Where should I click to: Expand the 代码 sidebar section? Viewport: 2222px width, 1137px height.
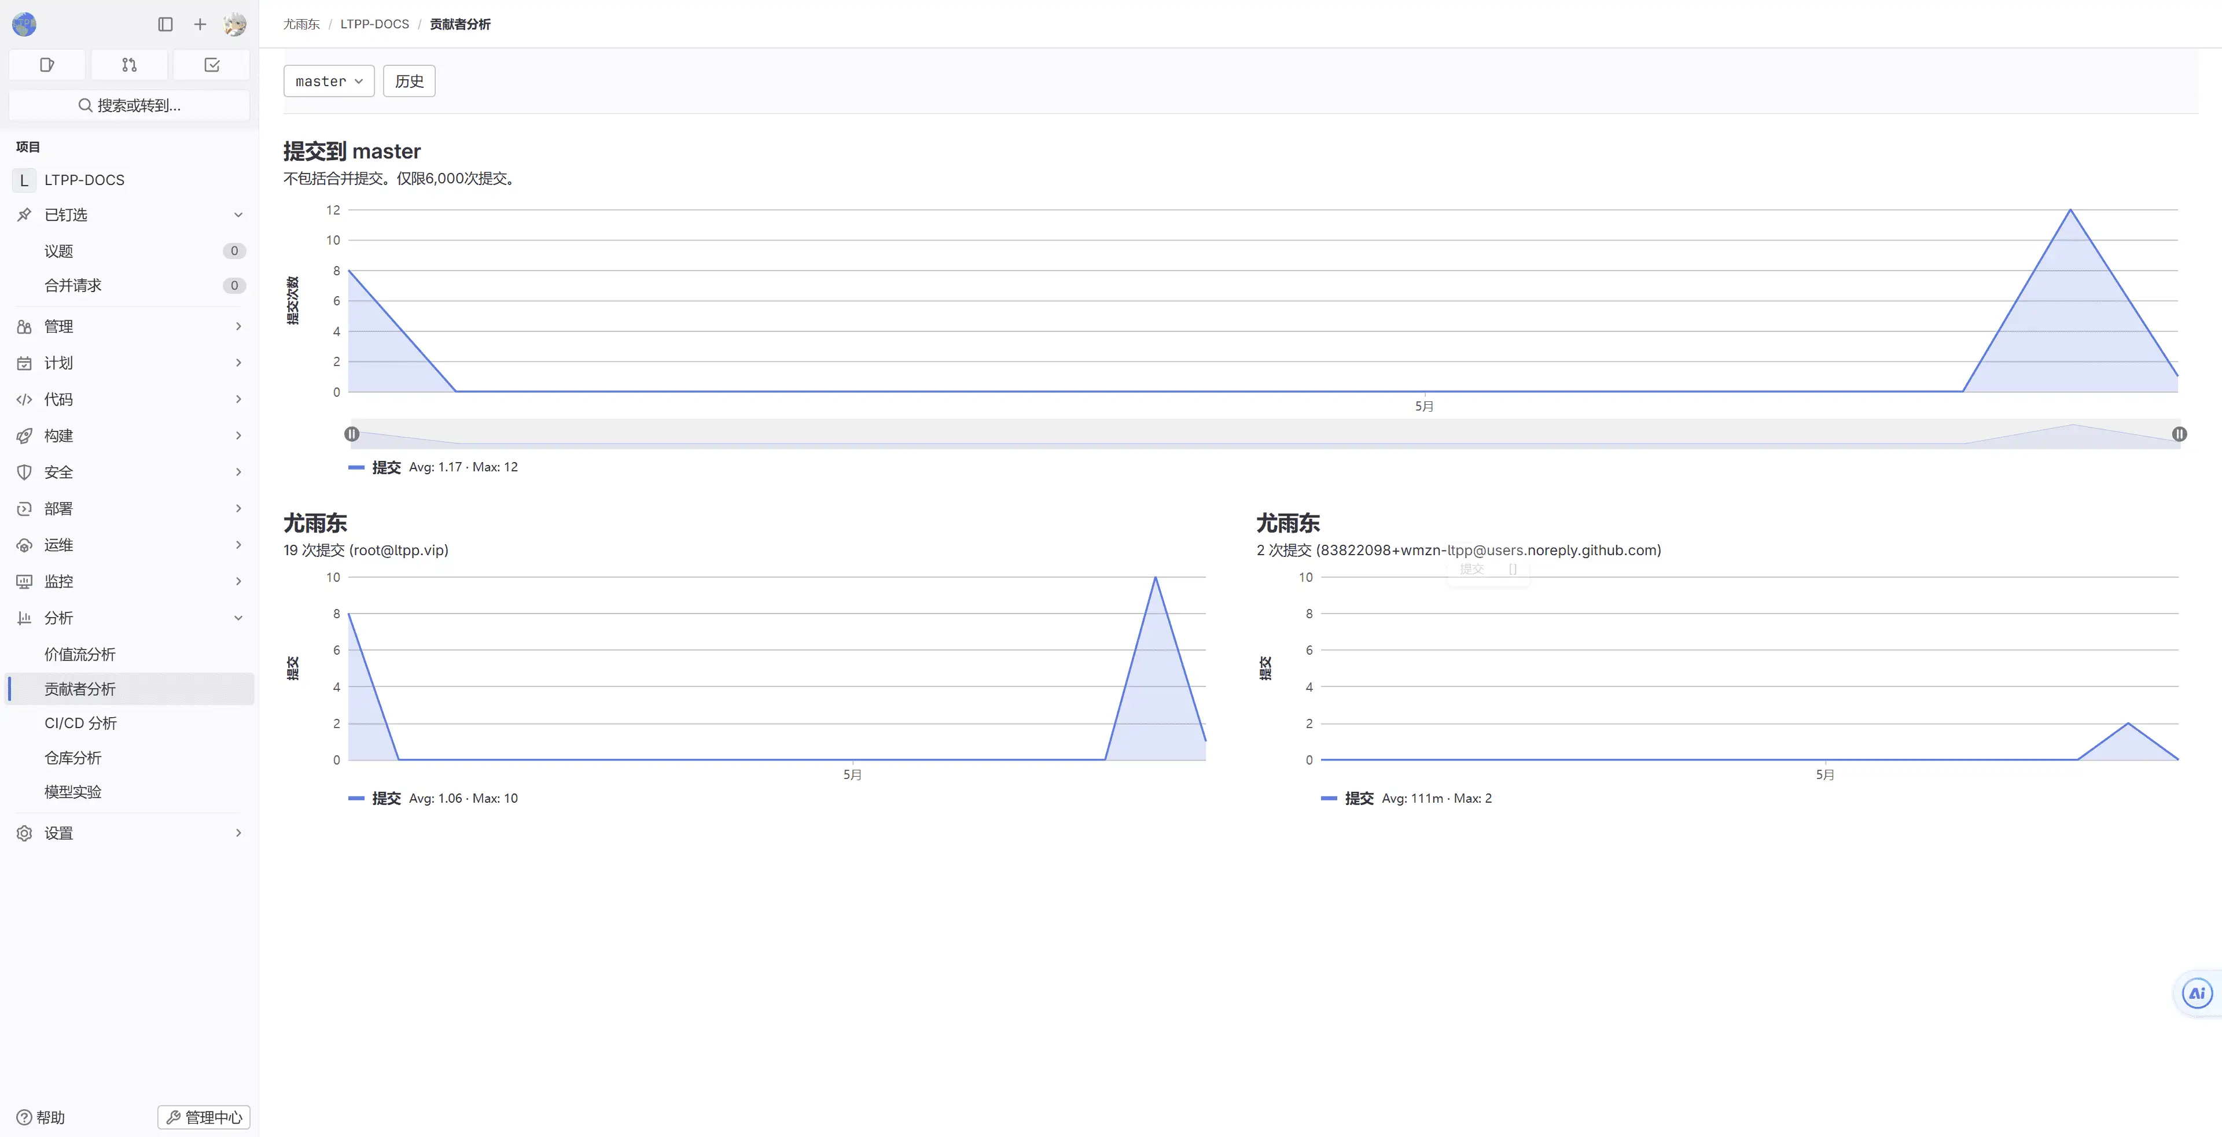click(x=130, y=399)
